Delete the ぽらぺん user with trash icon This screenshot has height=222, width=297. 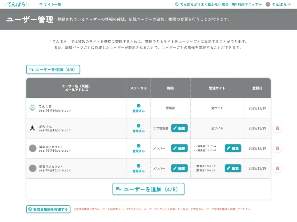pos(277,128)
